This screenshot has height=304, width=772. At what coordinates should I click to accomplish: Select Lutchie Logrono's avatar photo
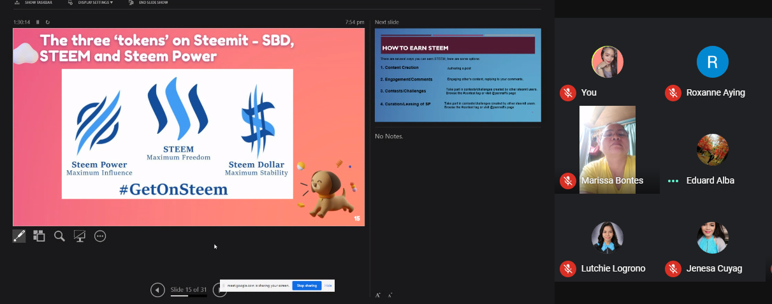pyautogui.click(x=608, y=238)
